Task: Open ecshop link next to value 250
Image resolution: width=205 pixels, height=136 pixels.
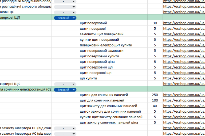Action: [x=184, y=95]
